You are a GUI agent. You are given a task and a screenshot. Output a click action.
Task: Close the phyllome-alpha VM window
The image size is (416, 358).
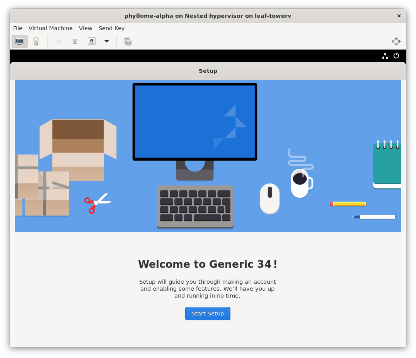[x=399, y=16]
